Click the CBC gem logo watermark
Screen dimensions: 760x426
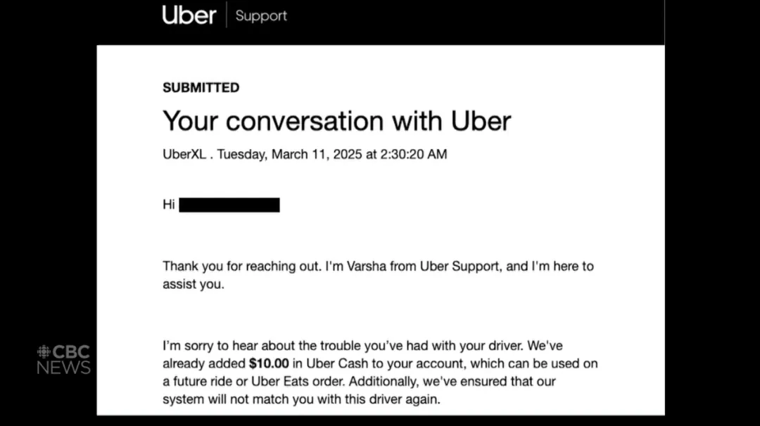44,352
